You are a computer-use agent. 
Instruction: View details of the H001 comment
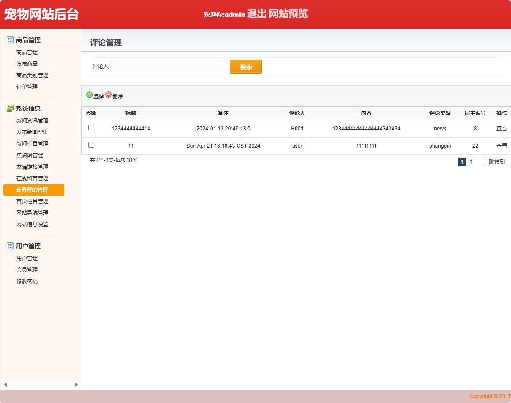tap(501, 129)
